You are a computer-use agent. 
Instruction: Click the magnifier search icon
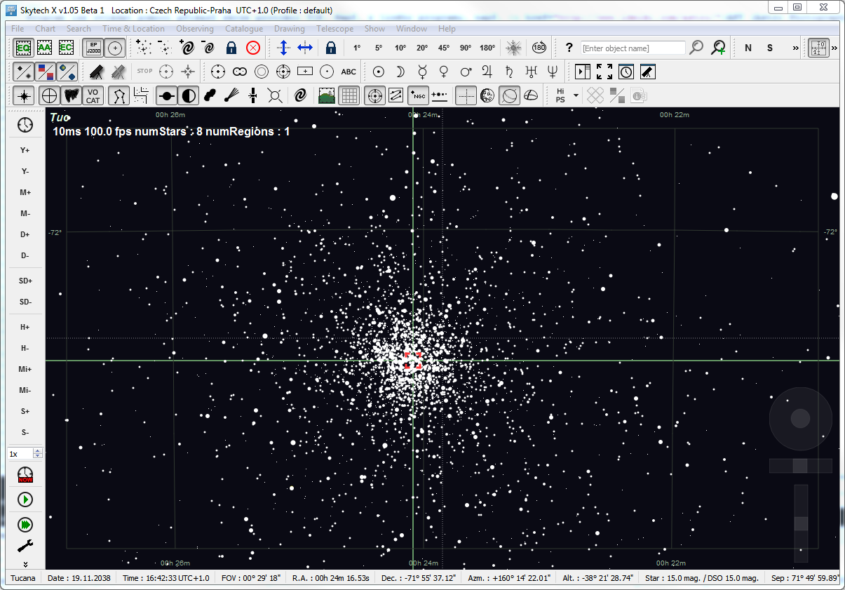[x=696, y=48]
